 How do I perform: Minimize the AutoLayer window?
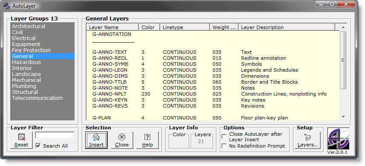[322, 4]
